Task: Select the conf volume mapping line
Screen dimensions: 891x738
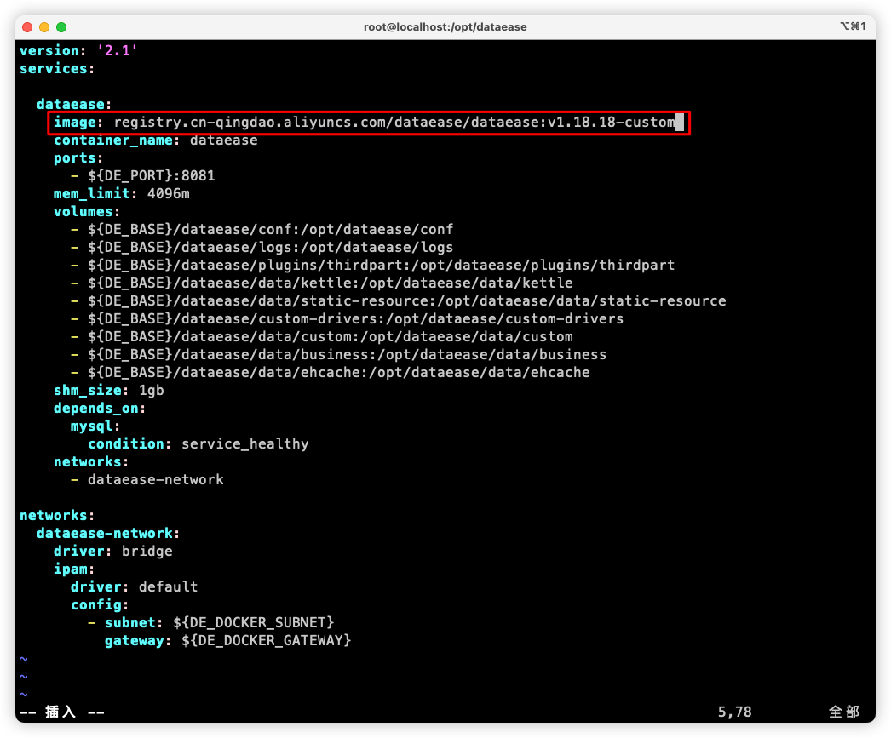Action: click(x=270, y=230)
